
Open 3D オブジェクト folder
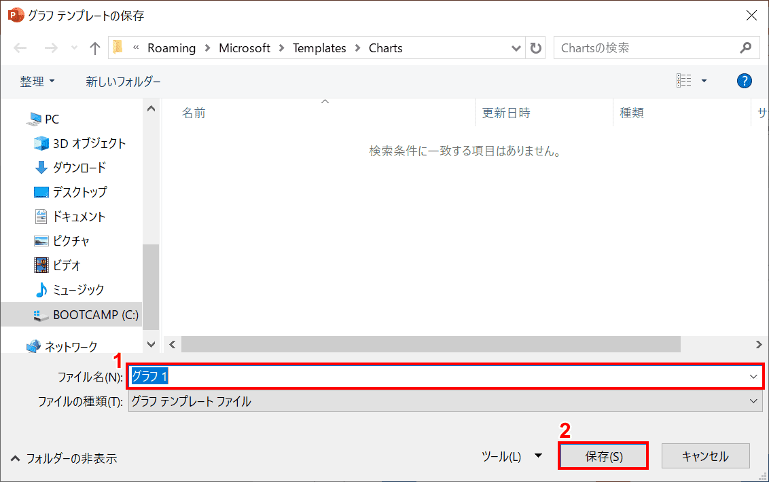coord(80,143)
